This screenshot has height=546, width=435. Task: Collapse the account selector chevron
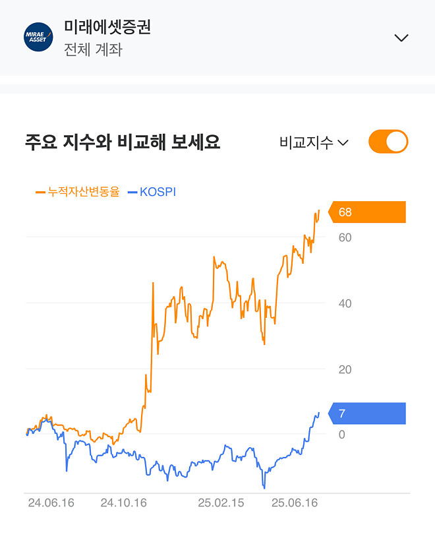403,38
